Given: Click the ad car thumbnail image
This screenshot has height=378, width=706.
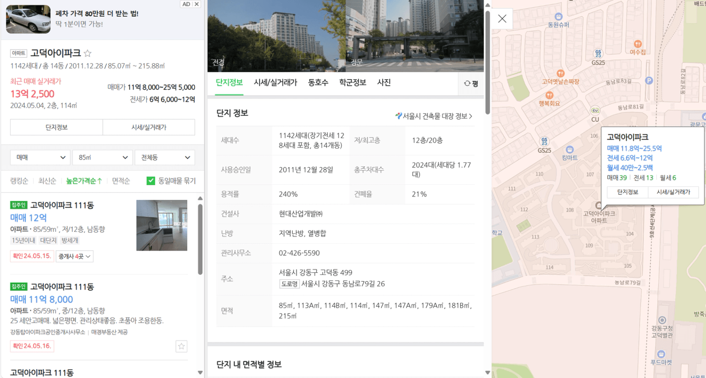Looking at the screenshot, I should (x=28, y=19).
